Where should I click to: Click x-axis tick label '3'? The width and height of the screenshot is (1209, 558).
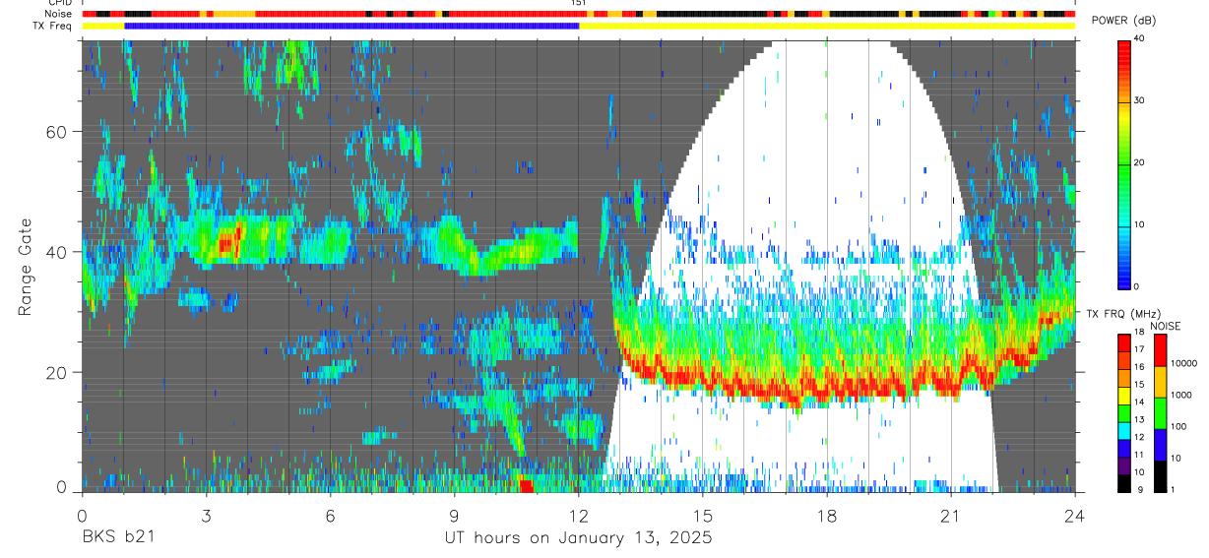(x=206, y=515)
